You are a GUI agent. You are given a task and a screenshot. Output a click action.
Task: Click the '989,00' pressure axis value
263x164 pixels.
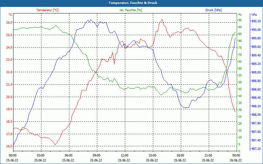point(256,72)
